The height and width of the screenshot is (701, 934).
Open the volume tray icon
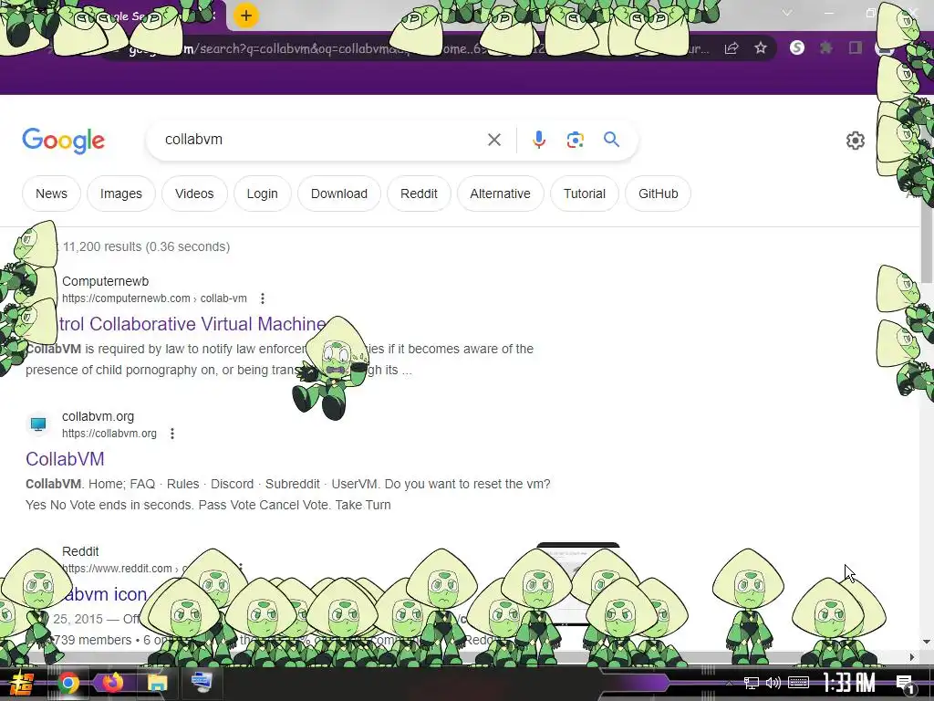pos(773,683)
